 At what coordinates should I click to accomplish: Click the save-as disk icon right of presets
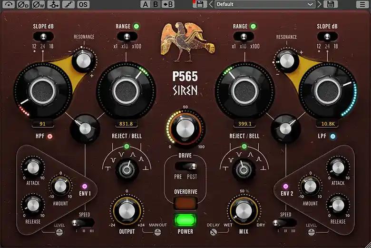(x=331, y=4)
